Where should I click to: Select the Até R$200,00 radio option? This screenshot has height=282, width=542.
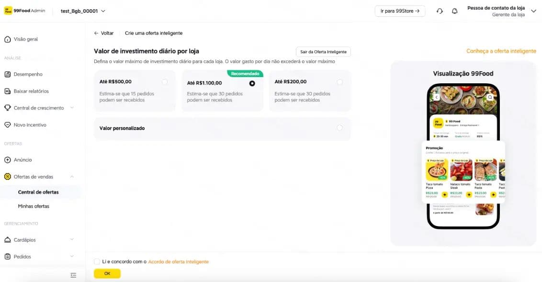(x=340, y=82)
